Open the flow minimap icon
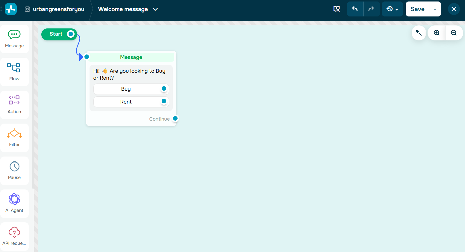The height and width of the screenshot is (252, 465). 337,9
